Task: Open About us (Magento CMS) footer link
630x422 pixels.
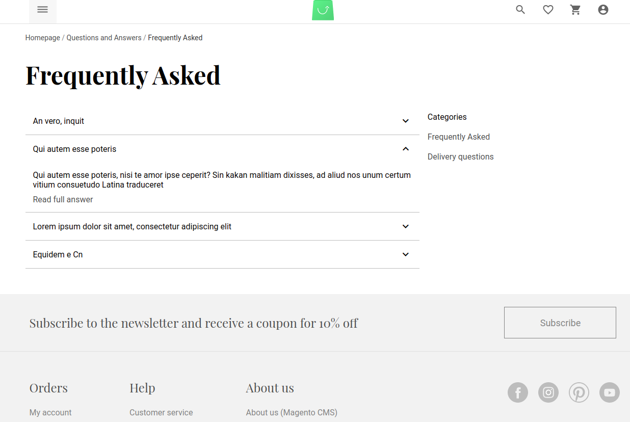Action: (292, 412)
